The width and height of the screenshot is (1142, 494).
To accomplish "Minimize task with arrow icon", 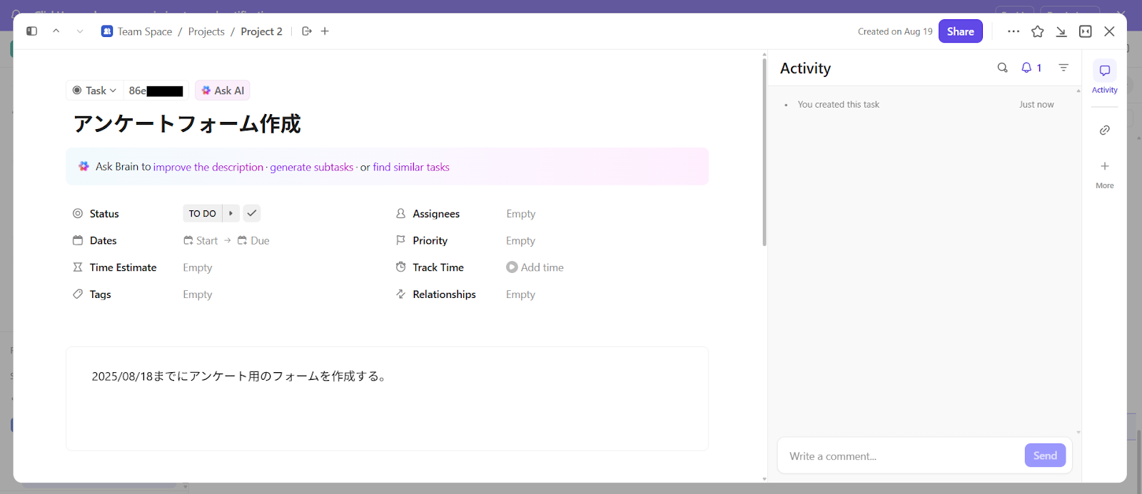I will pyautogui.click(x=1061, y=31).
